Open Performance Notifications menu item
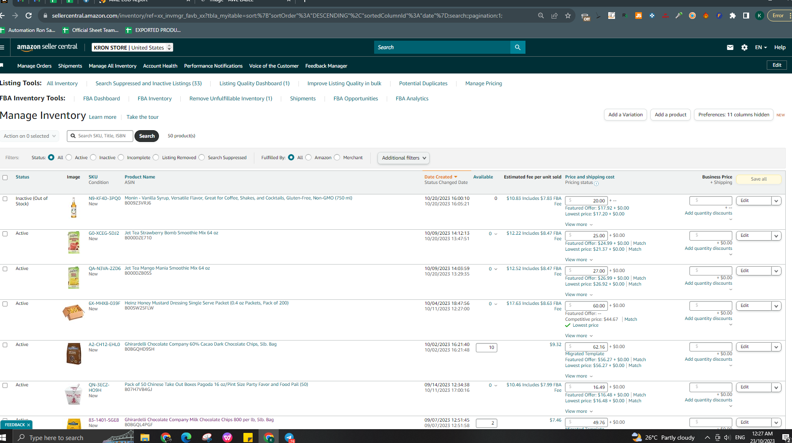The height and width of the screenshot is (443, 792). click(213, 66)
